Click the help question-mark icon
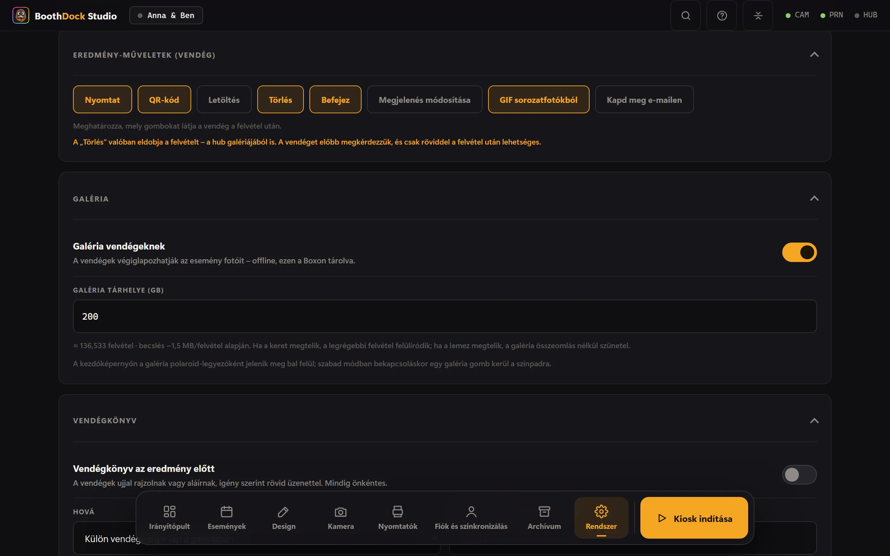Screen dimensions: 890x556 tap(722, 15)
